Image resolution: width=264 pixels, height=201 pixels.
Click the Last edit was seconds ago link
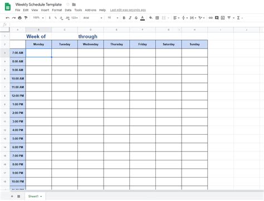[128, 10]
